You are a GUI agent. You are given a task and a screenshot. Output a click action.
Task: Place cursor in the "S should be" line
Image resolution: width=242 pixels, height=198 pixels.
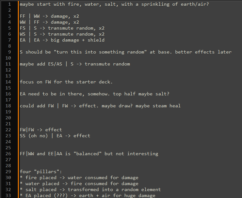(126, 52)
